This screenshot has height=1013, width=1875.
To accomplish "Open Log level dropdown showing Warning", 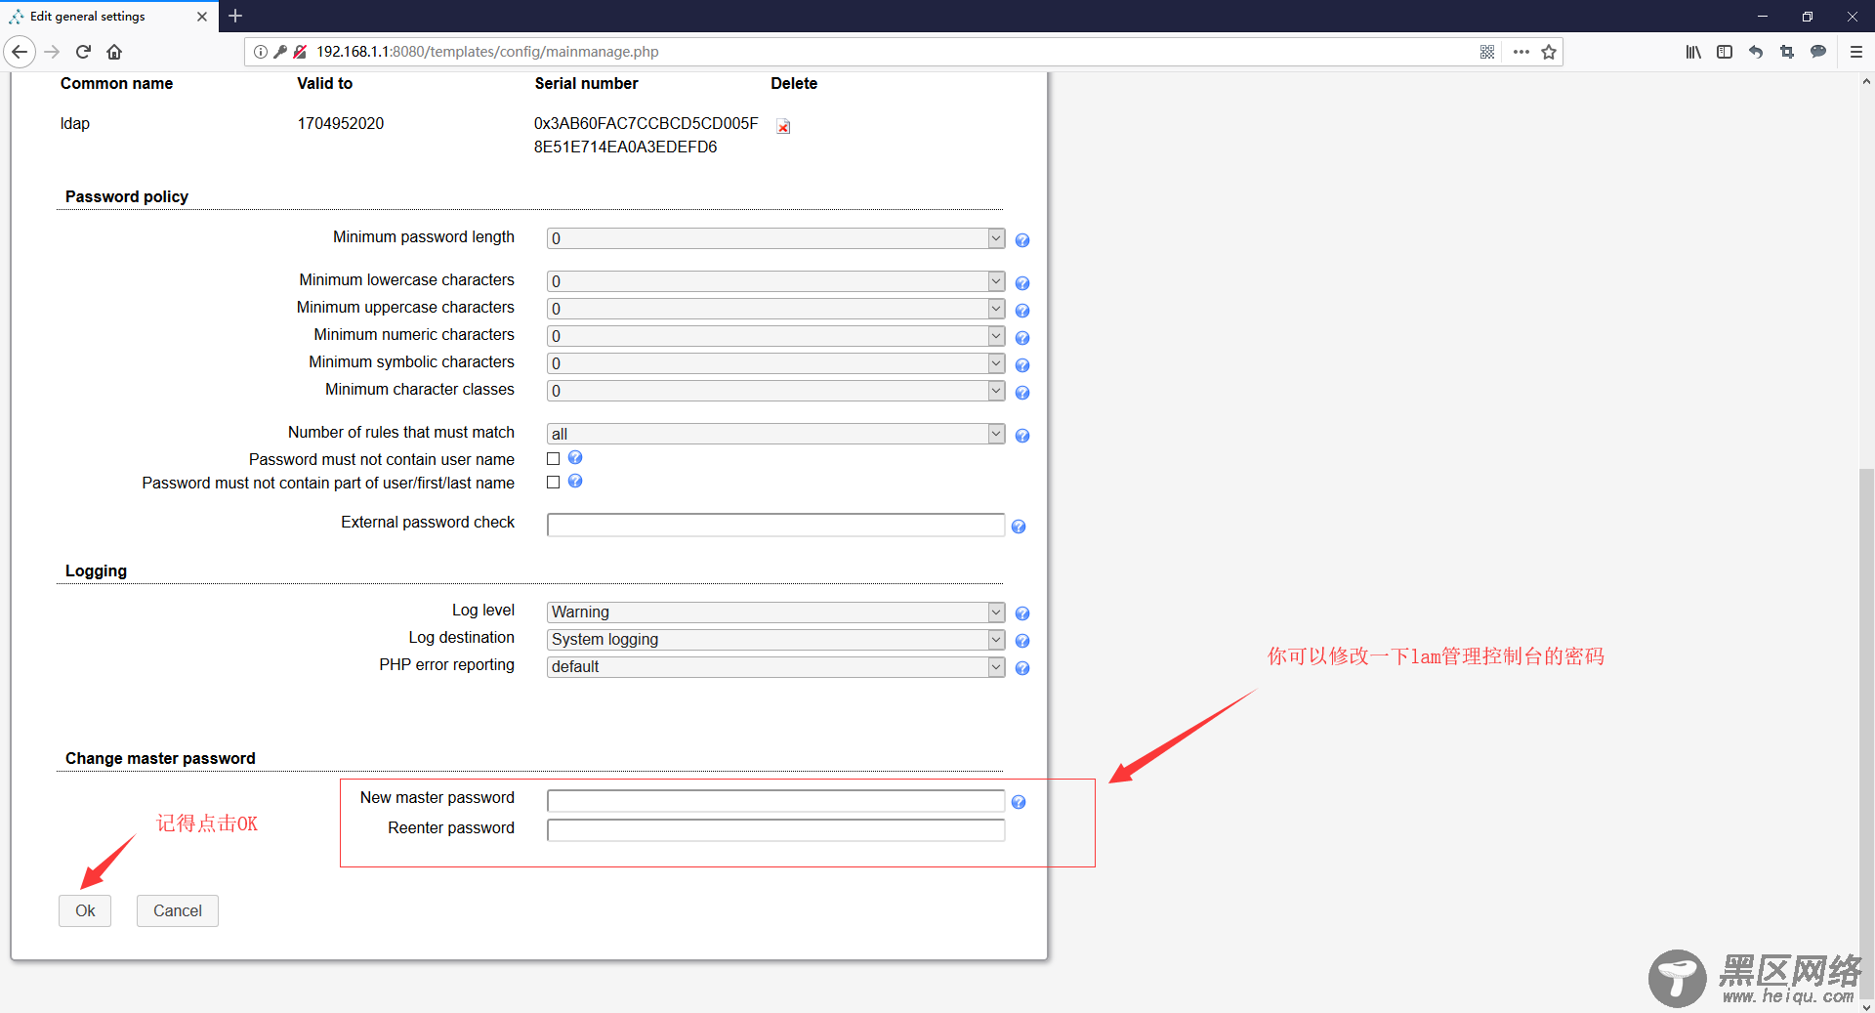I will click(775, 612).
